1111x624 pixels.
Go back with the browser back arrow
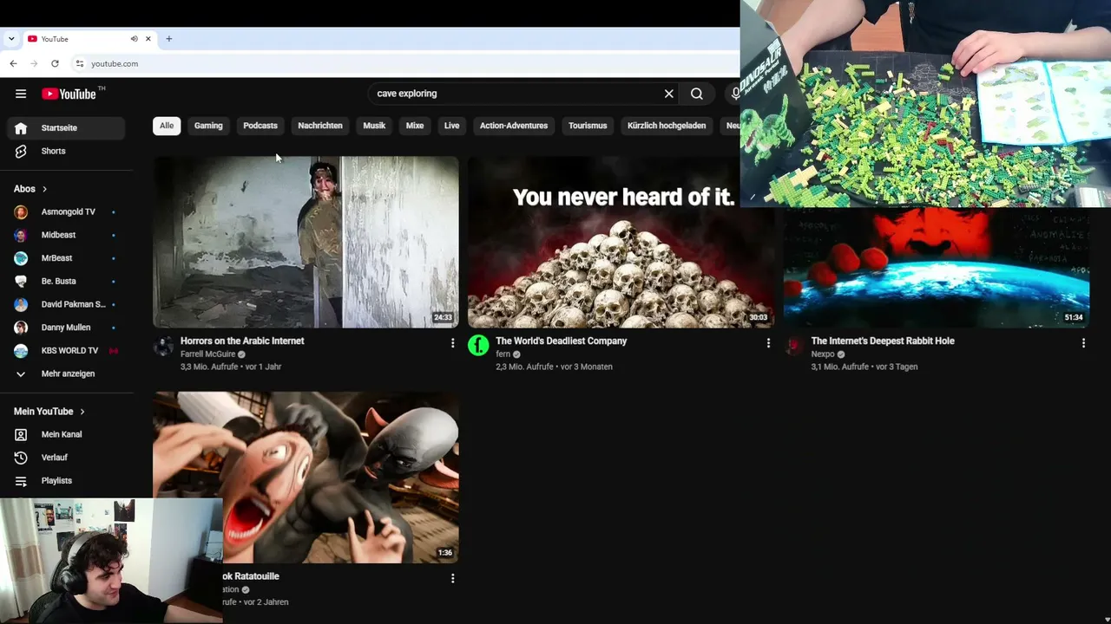click(x=13, y=63)
